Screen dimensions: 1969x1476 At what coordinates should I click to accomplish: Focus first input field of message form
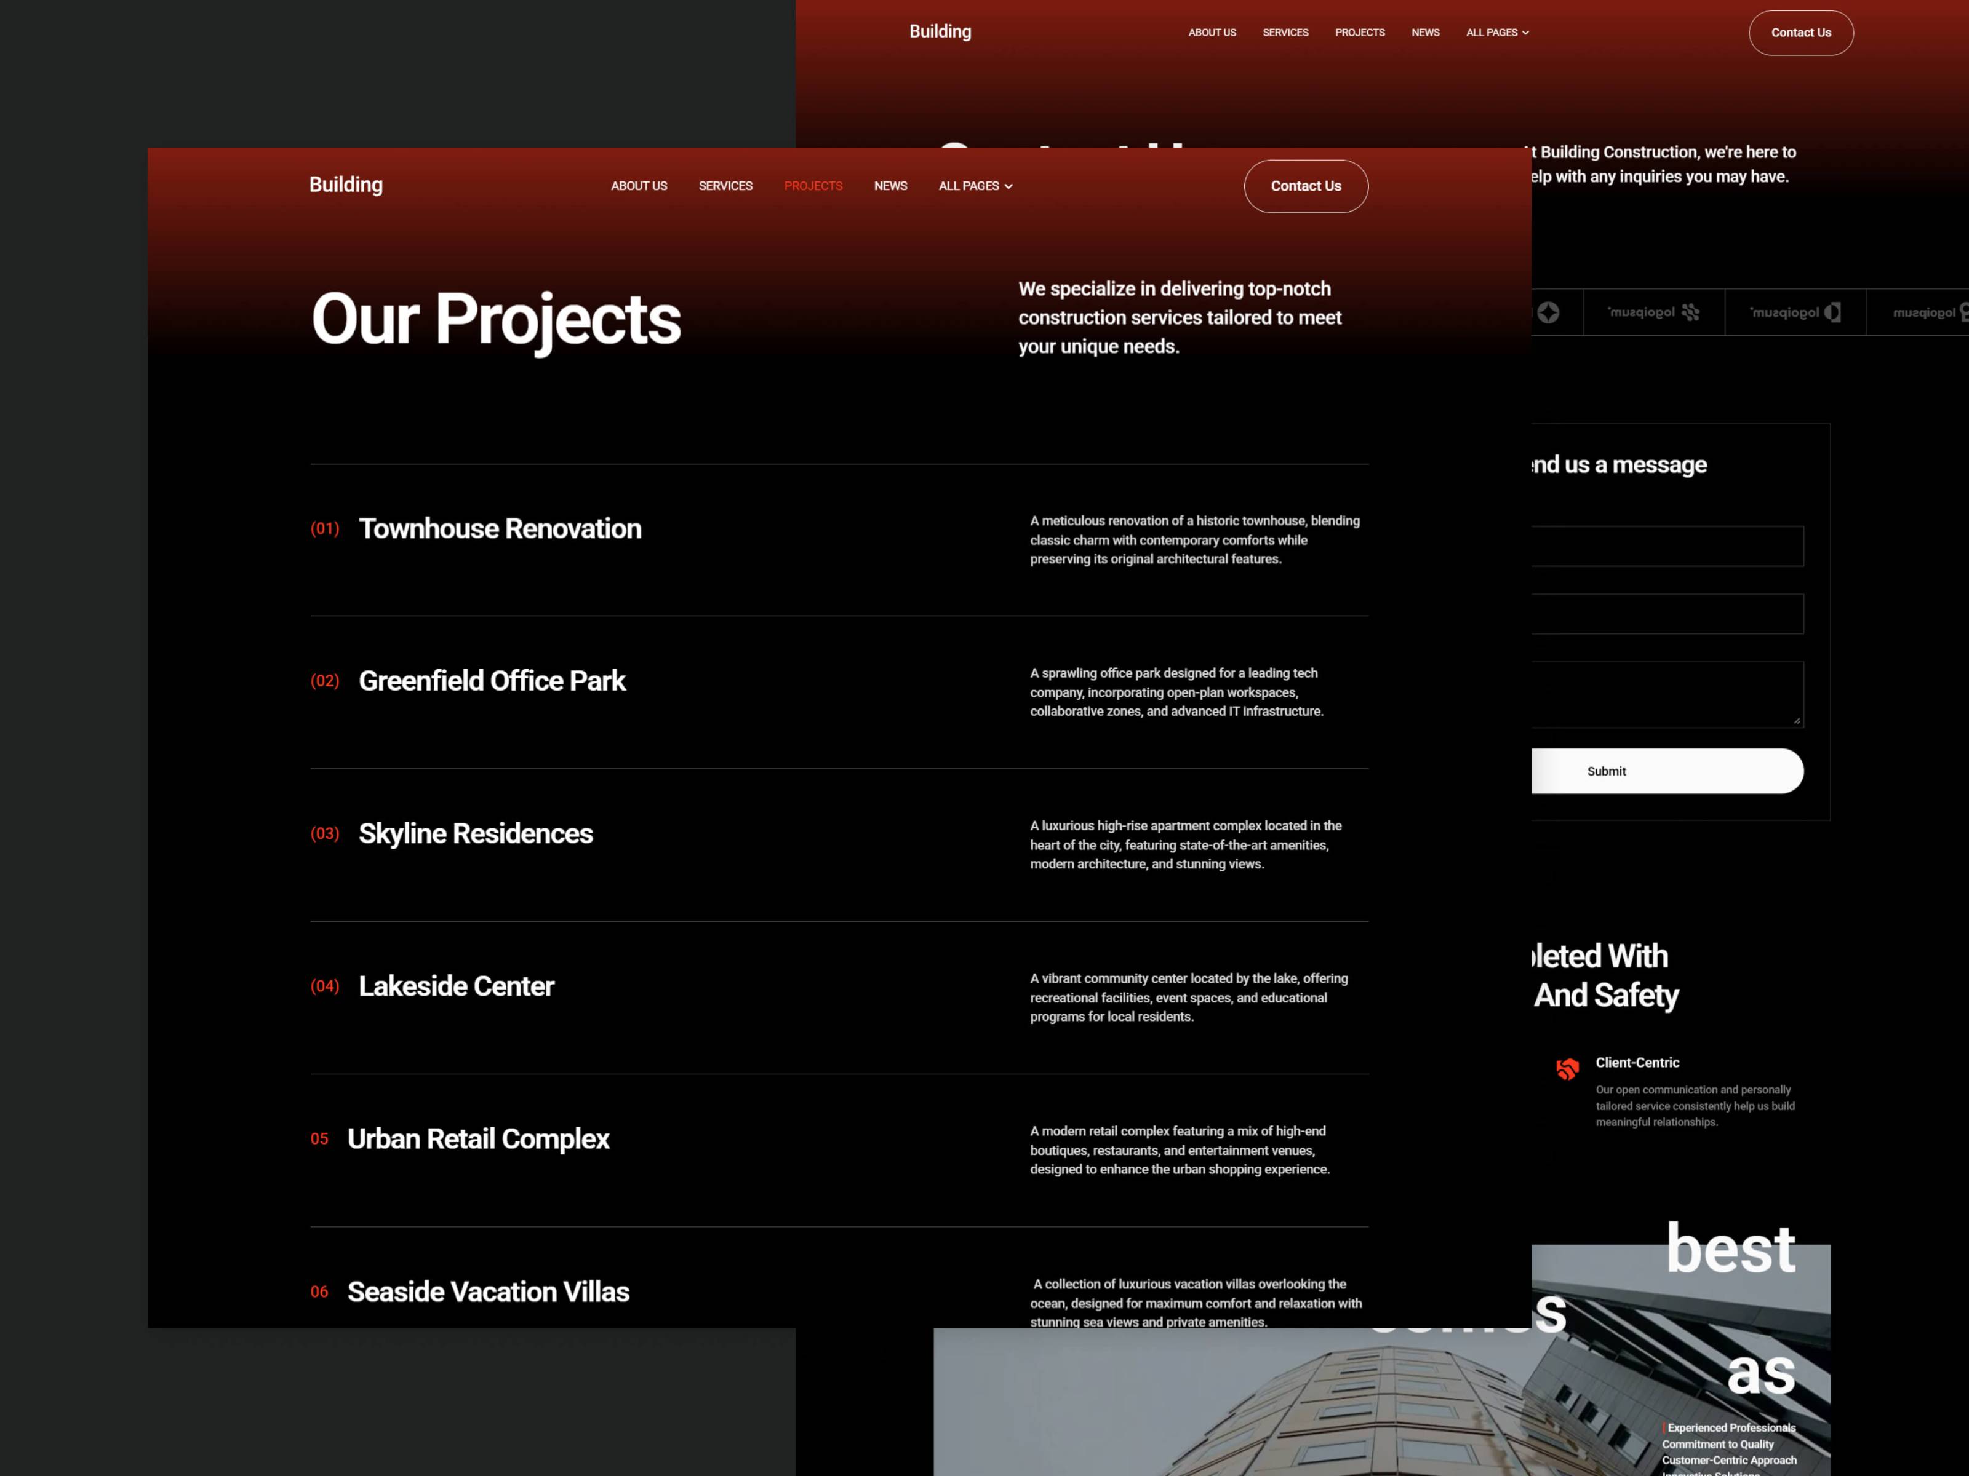(1667, 546)
